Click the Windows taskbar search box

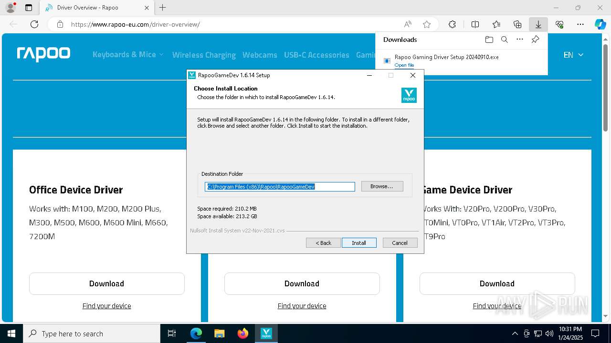92,333
